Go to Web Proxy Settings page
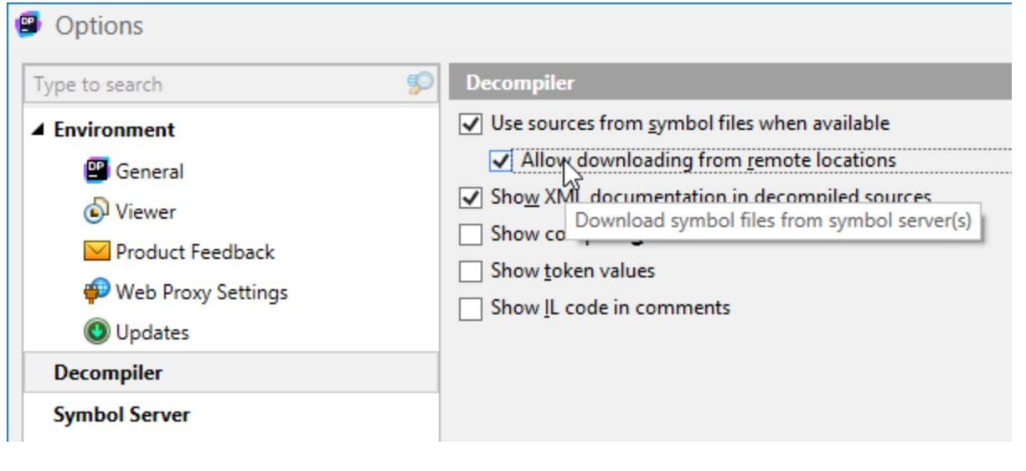Viewport: 1026px width, 471px height. (201, 292)
